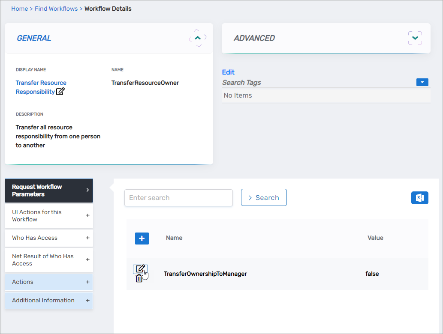The width and height of the screenshot is (443, 334).
Task: Open UI Actions for this Workflow section
Action: (x=49, y=216)
